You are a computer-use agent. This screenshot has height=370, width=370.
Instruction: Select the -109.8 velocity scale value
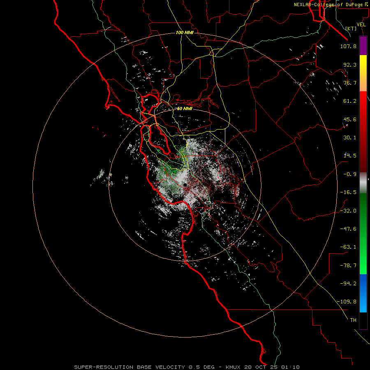(347, 302)
